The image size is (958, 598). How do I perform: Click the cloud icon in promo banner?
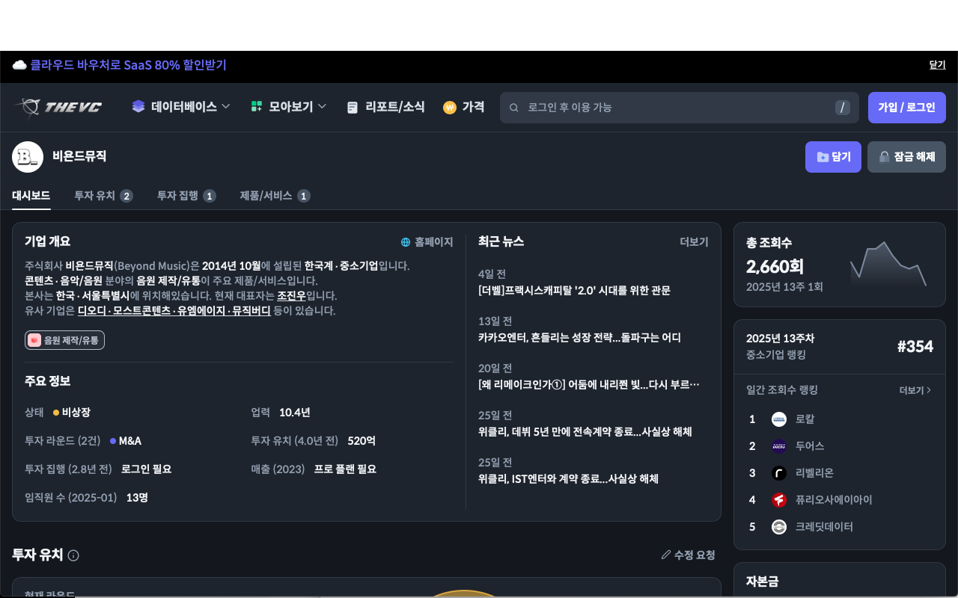pos(19,65)
